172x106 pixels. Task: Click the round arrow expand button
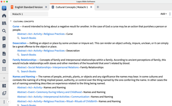[9, 102]
